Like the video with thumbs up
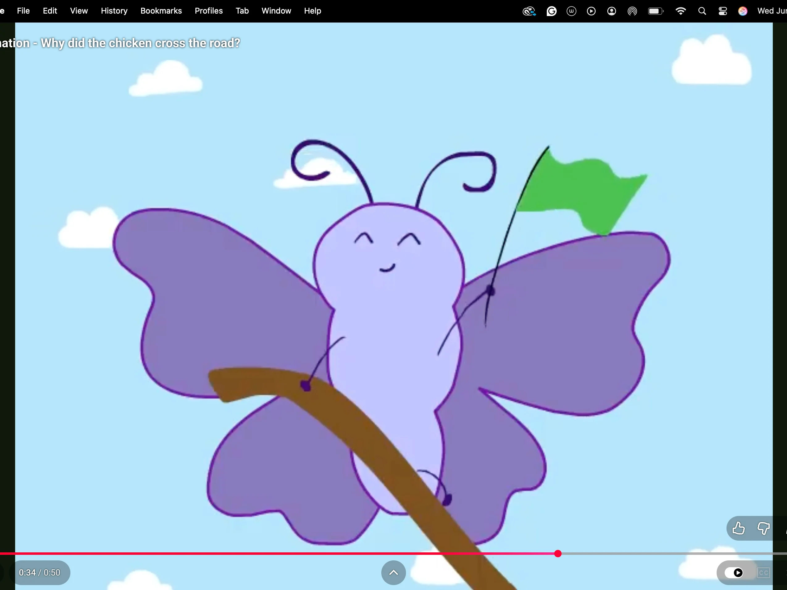Image resolution: width=787 pixels, height=590 pixels. click(x=739, y=528)
